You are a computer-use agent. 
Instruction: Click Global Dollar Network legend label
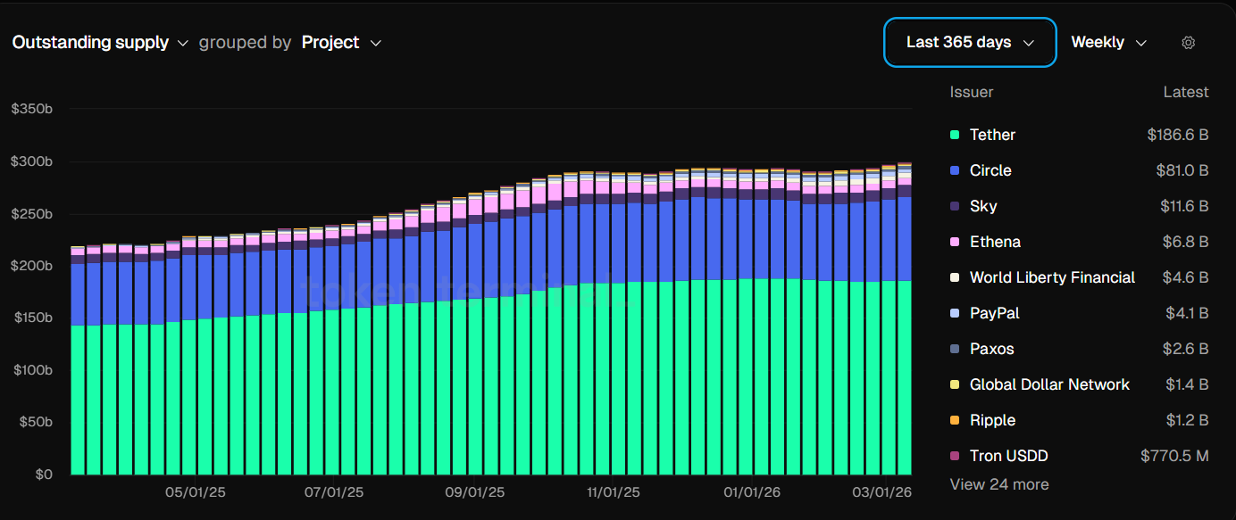pyautogui.click(x=1049, y=384)
